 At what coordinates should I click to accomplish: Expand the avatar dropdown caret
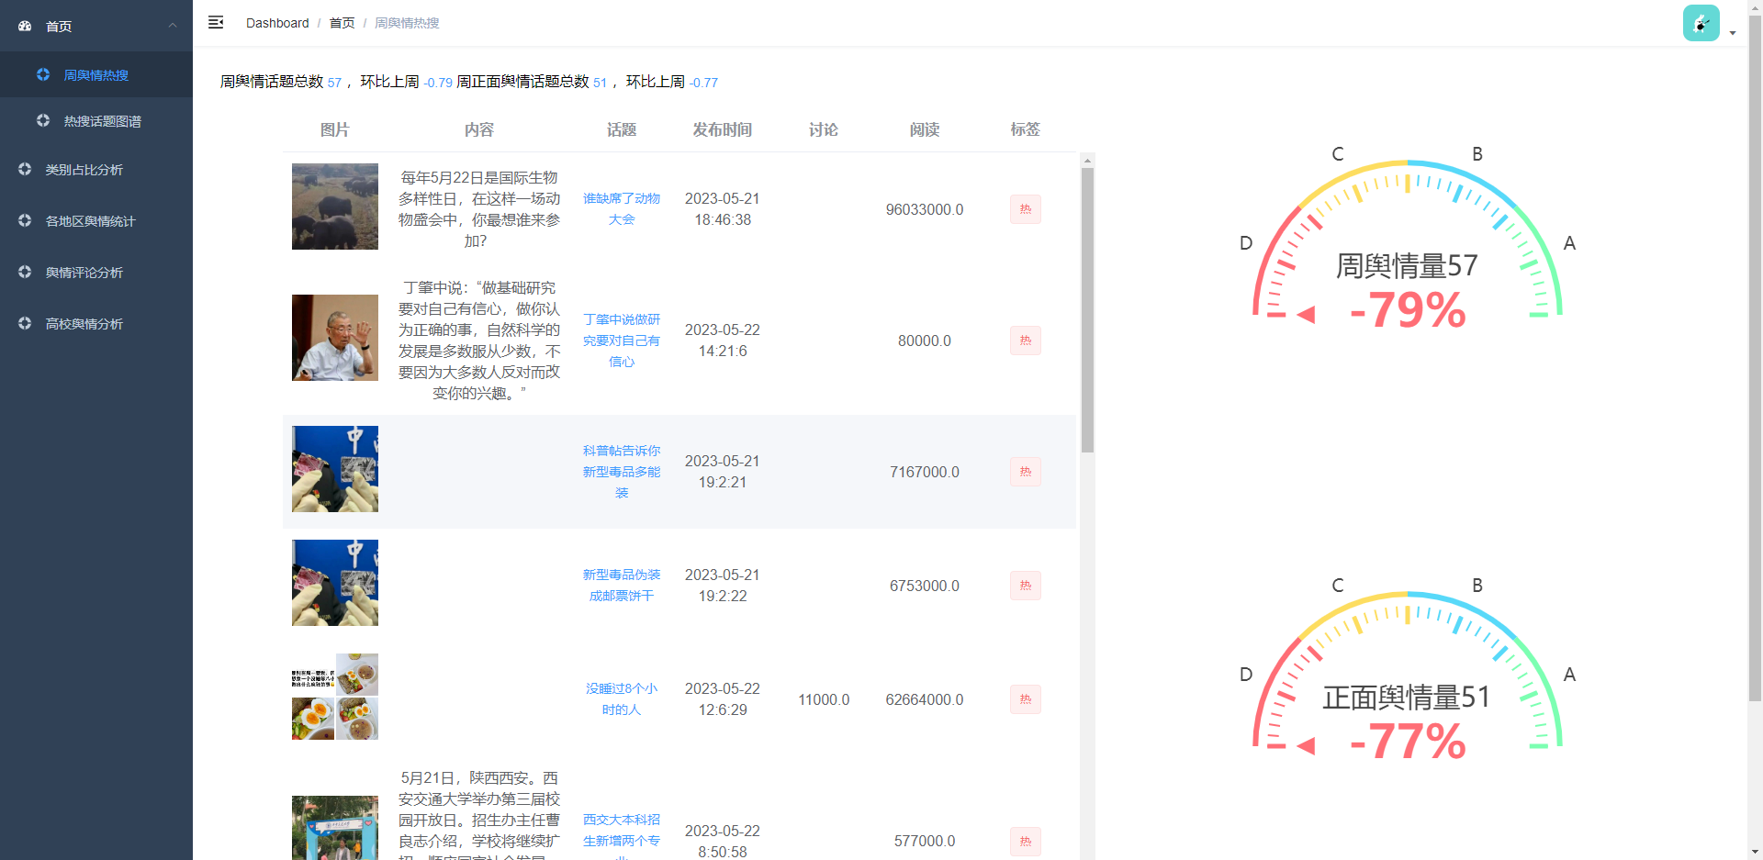pos(1733,33)
